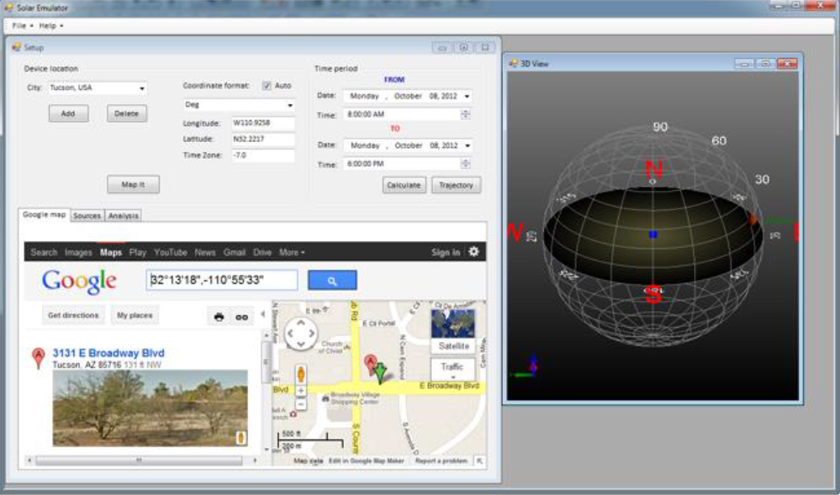This screenshot has width=840, height=495.
Task: Click Get directions button
Action: [x=73, y=315]
